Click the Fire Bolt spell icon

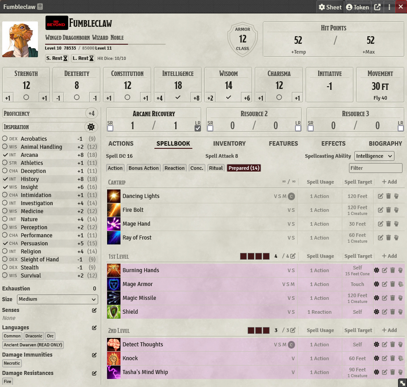pyautogui.click(x=114, y=210)
